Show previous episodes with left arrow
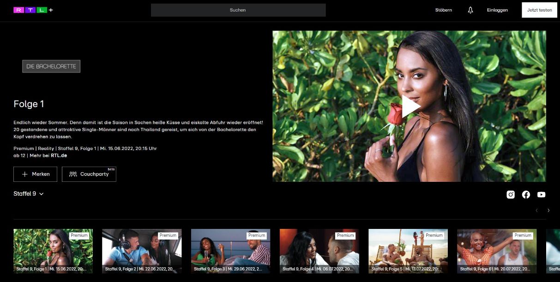Viewport: 560px width, 282px height. pyautogui.click(x=536, y=210)
